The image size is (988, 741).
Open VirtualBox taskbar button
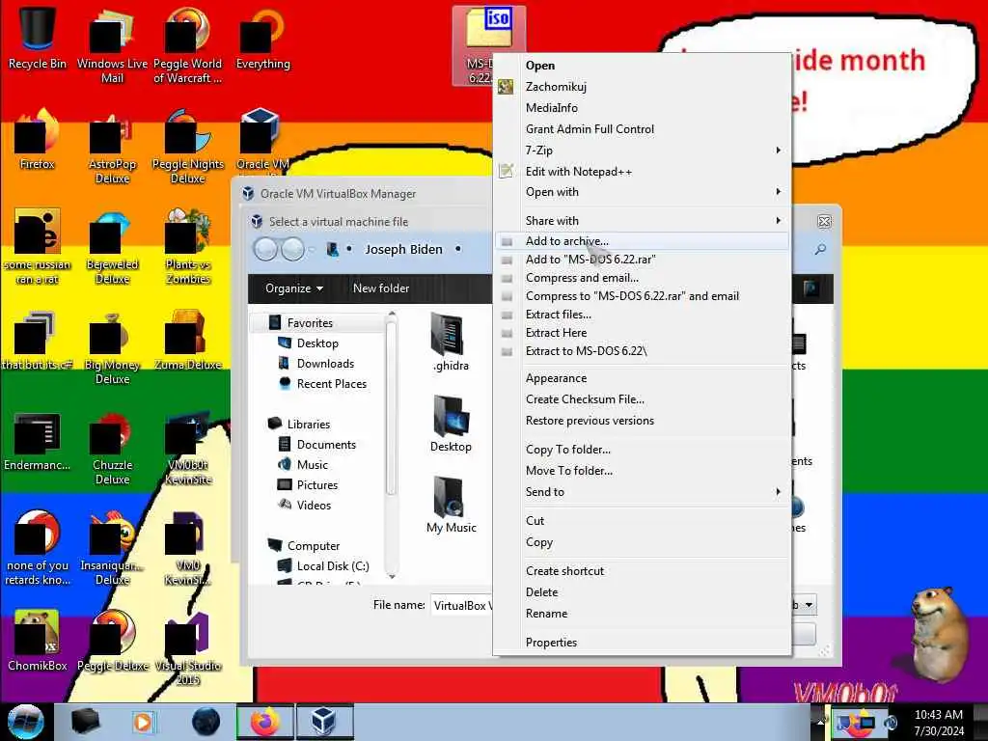tap(324, 722)
